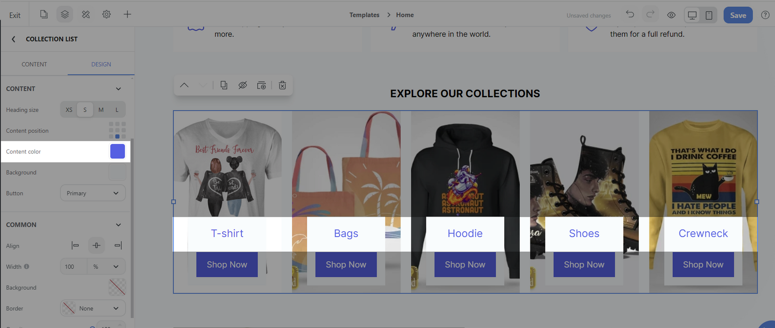
Task: Switch to the CONTENT tab
Action: [x=34, y=64]
